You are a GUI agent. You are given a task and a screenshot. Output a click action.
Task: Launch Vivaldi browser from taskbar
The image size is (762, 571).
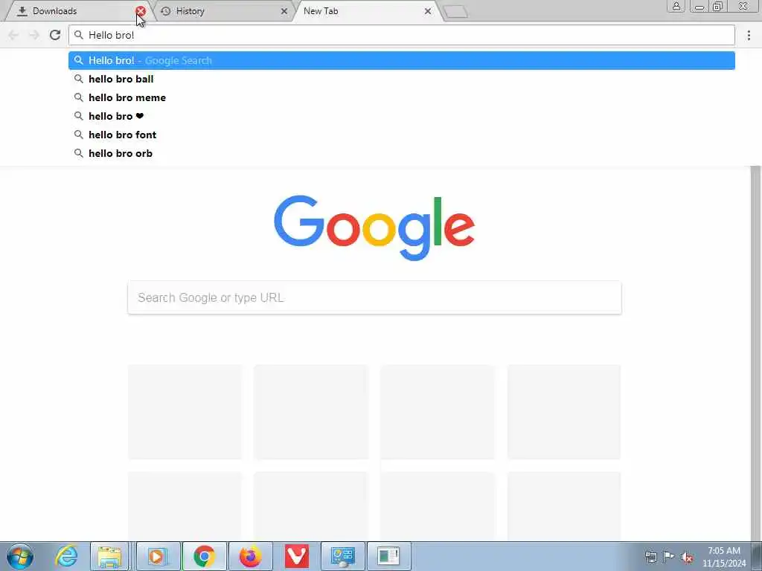[296, 556]
